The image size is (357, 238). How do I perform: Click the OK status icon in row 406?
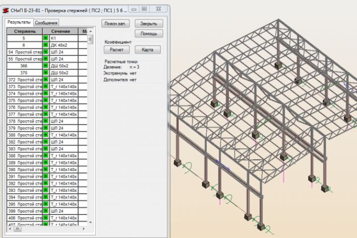click(x=46, y=218)
